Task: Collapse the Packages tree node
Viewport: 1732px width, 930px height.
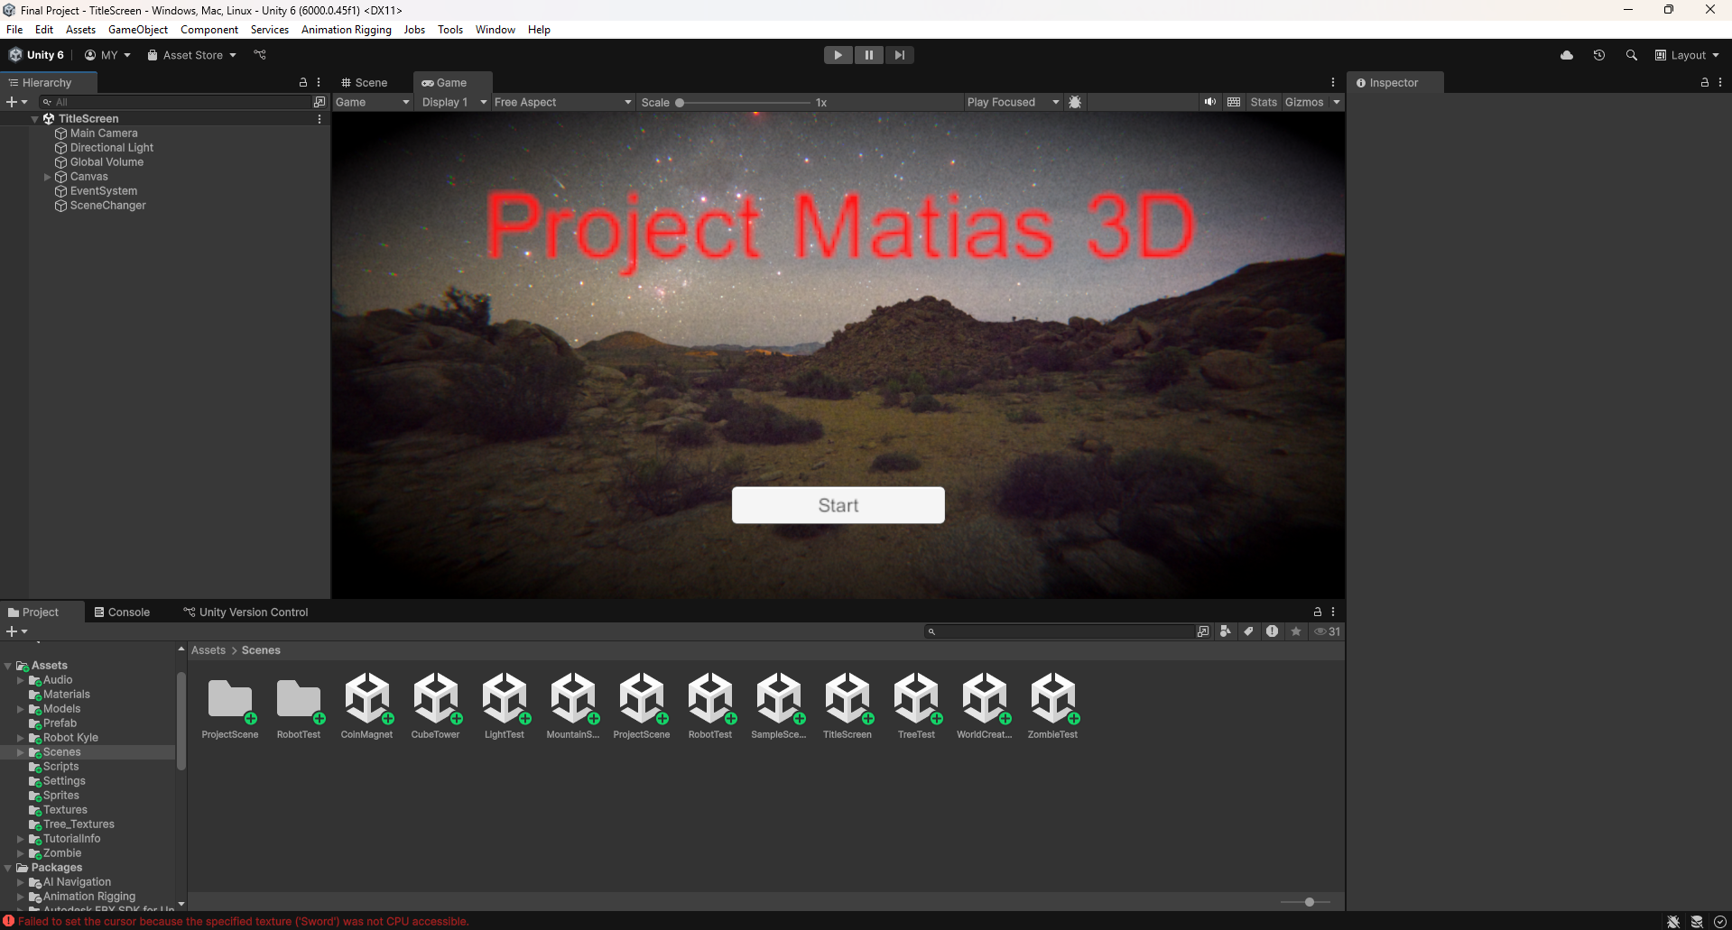Action: pos(8,868)
